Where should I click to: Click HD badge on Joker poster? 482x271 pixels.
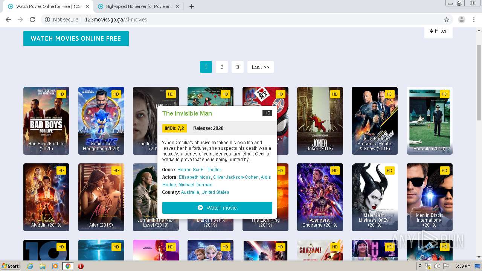click(x=335, y=94)
